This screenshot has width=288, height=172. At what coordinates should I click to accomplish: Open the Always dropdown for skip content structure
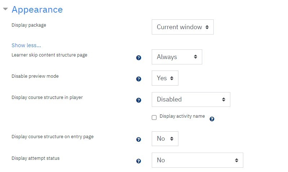click(177, 57)
